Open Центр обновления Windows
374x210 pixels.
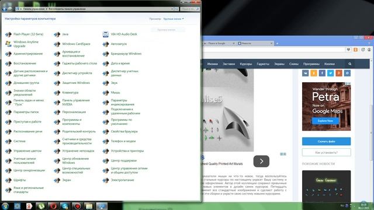click(71, 161)
